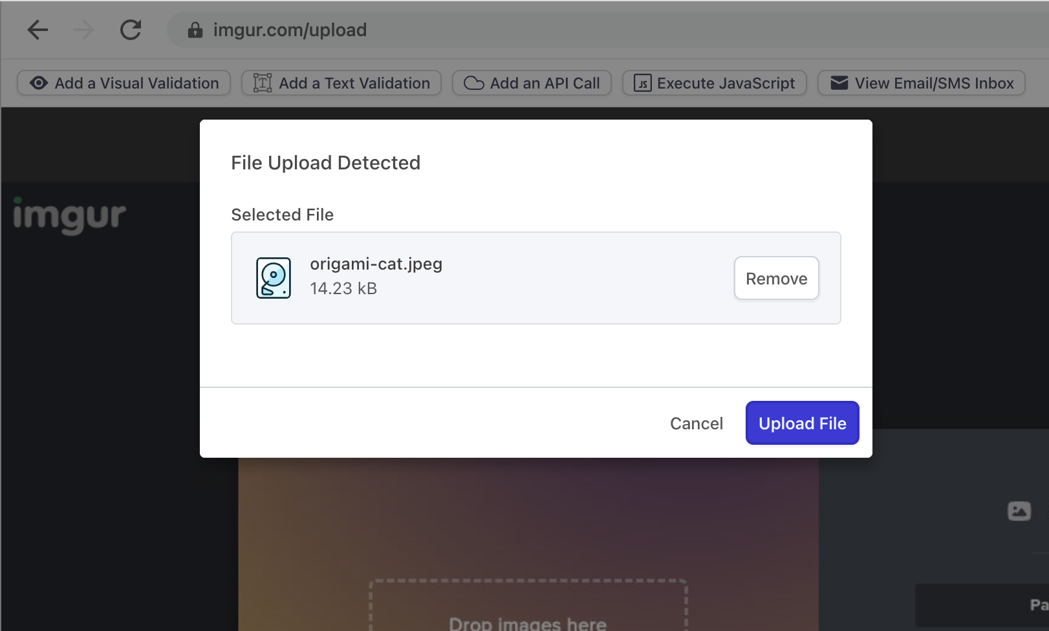The height and width of the screenshot is (631, 1049).
Task: Remove origami-cat.jpeg from the upload
Action: (x=776, y=278)
